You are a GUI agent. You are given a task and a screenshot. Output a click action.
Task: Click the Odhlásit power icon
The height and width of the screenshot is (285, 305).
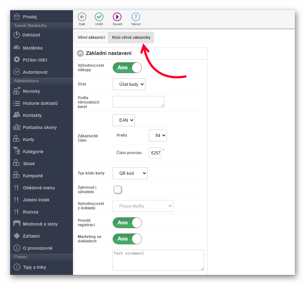click(17, 35)
